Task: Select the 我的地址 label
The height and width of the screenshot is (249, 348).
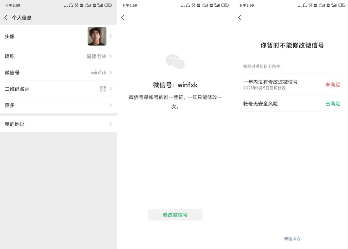Action: click(x=14, y=124)
